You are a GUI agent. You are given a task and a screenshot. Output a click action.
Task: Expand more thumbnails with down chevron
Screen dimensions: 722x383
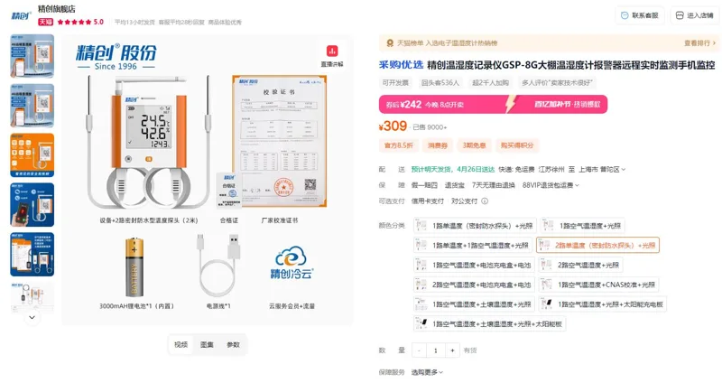32,318
